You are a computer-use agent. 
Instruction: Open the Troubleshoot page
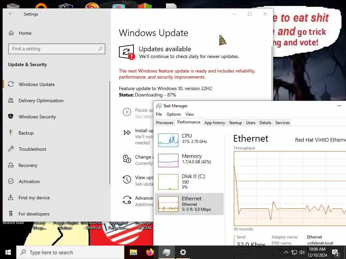(x=56, y=149)
